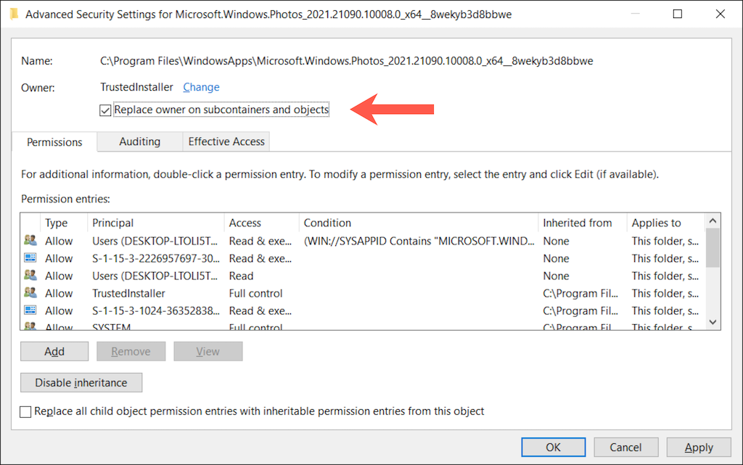Viewport: 743px width, 465px height.
Task: Sort entries by Principal column header
Action: pos(113,223)
